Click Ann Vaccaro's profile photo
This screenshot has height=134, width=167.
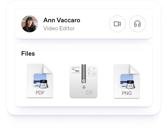[30, 24]
